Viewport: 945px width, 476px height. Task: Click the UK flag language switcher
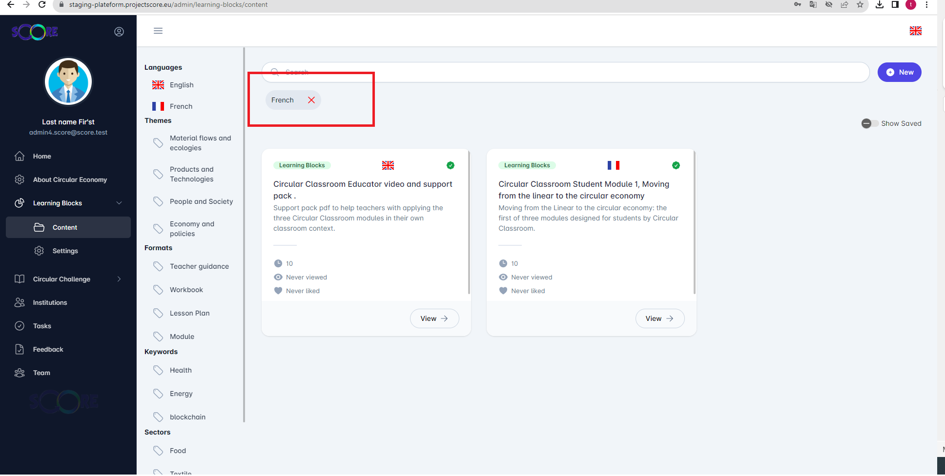pos(915,31)
